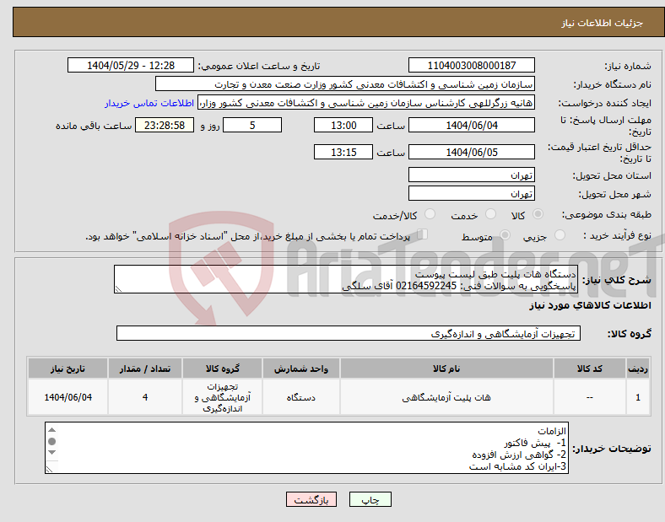Screen dimensions: 665x522
Task: Select the خدمت radio button
Action: (490, 214)
